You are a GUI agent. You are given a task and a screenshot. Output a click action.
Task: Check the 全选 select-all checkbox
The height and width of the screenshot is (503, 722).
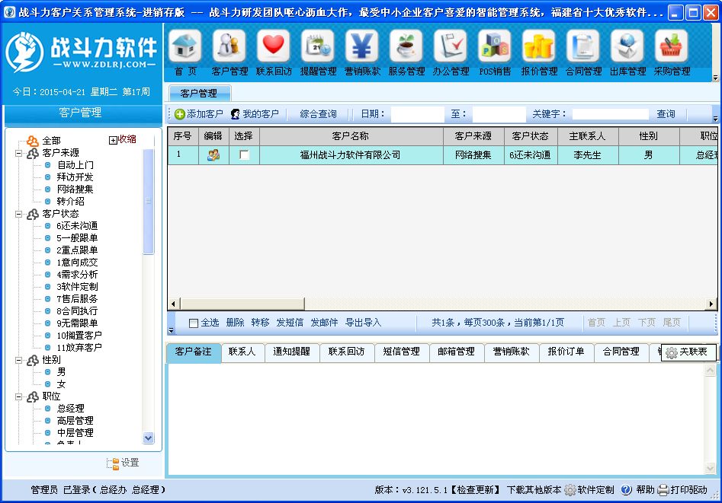click(x=194, y=323)
